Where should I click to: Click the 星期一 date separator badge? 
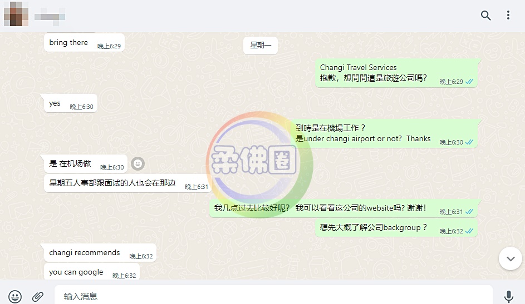[261, 45]
